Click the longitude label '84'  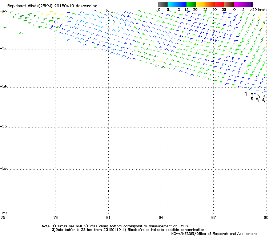161,217
